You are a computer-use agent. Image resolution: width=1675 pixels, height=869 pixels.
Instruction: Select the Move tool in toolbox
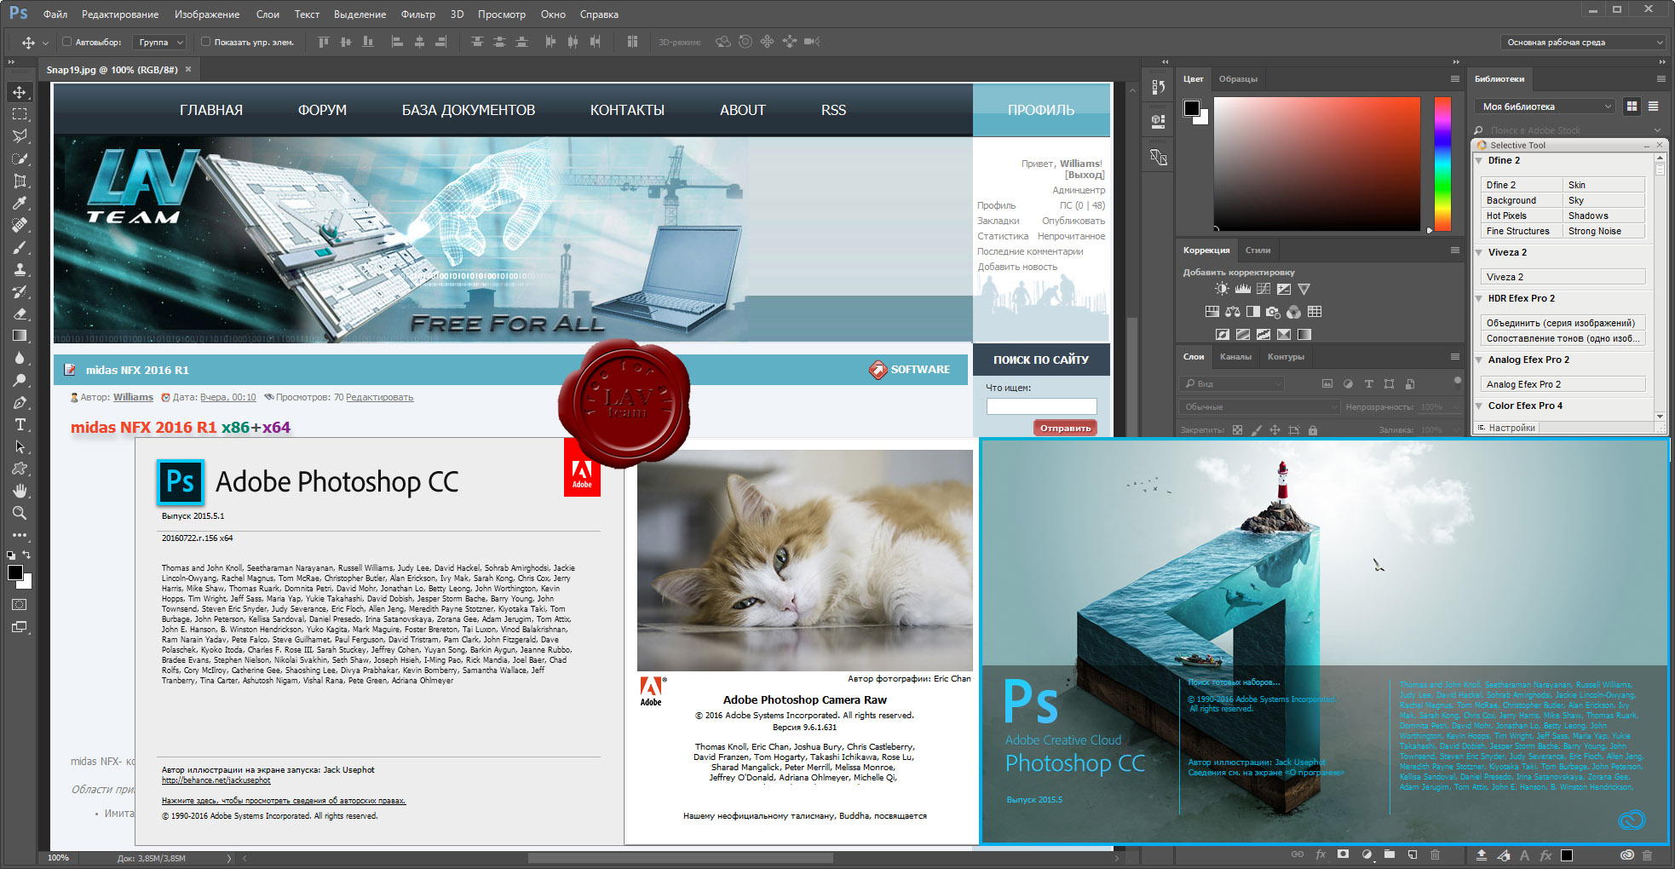point(20,92)
